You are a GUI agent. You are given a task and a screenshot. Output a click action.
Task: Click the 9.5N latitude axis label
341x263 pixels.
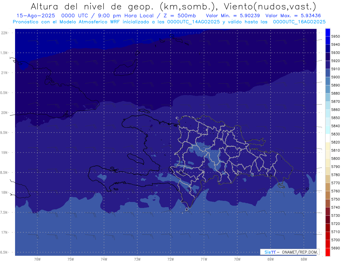[x=4, y=132]
